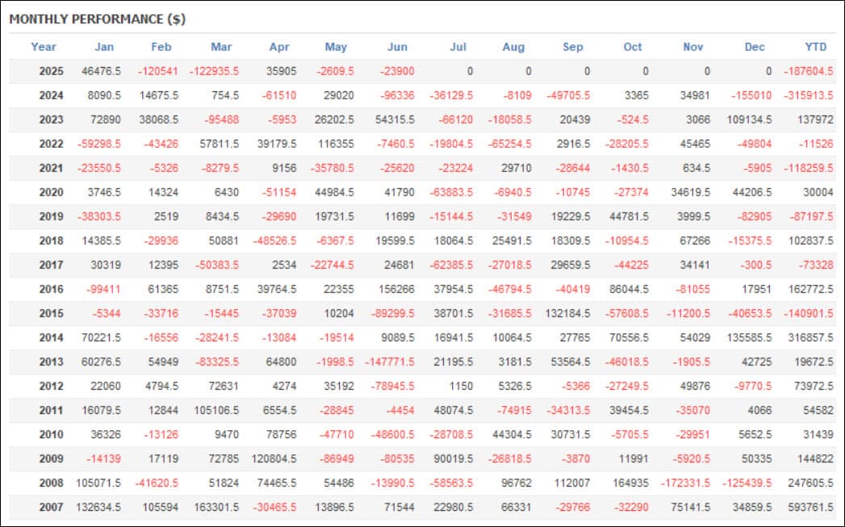Click the Jun column header

tap(397, 47)
